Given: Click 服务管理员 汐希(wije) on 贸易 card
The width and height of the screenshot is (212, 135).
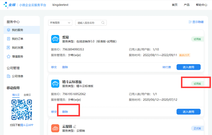Looking at the screenshot, I should click(x=66, y=55).
